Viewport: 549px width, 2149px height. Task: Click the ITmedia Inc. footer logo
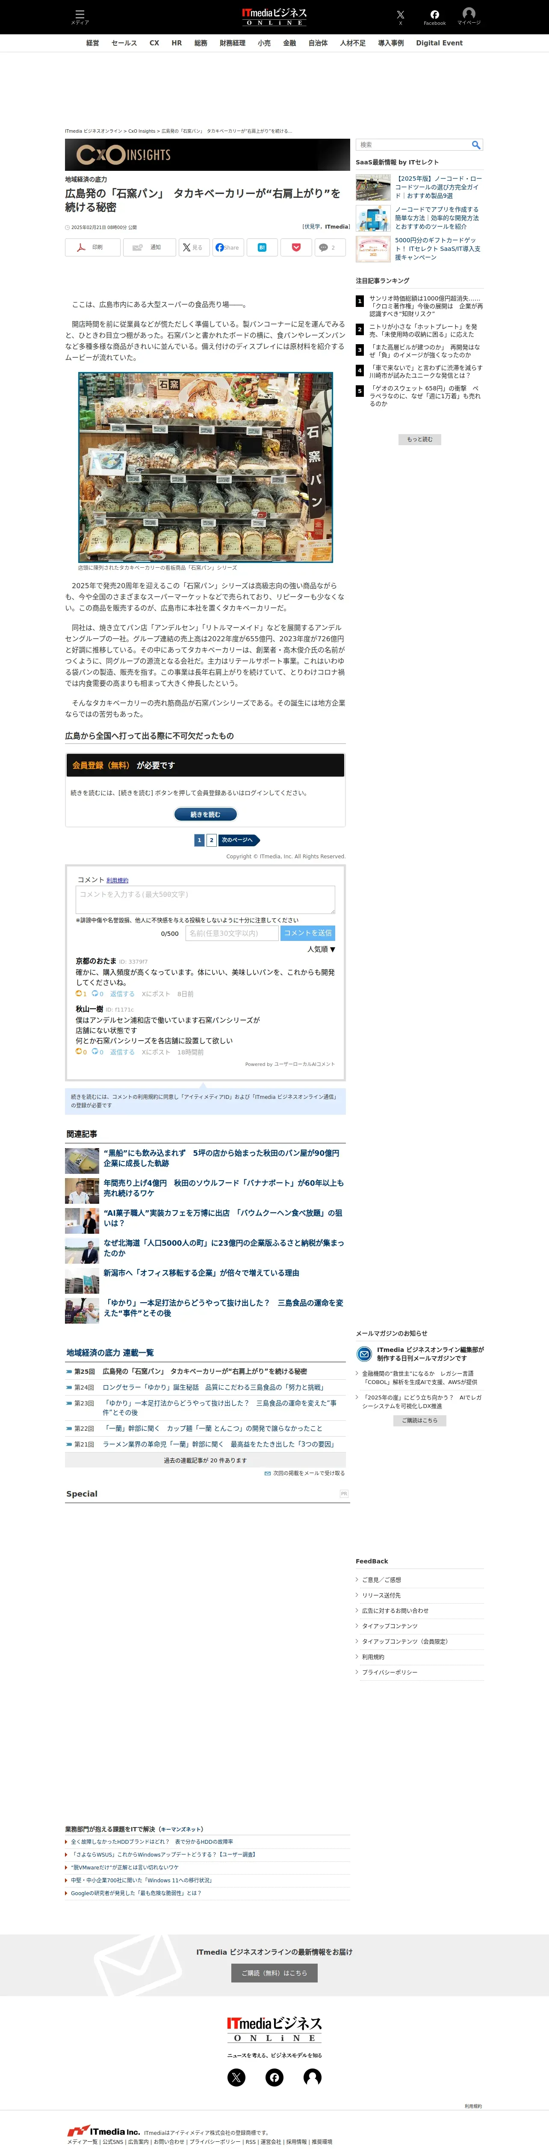coord(103,2131)
